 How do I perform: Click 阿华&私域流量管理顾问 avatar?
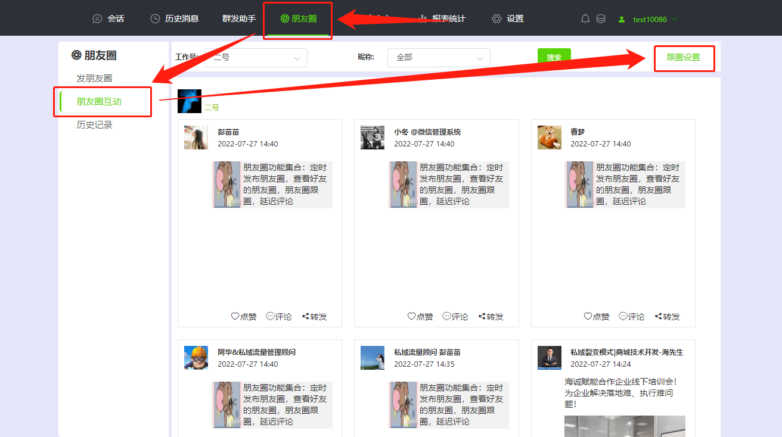(x=196, y=358)
